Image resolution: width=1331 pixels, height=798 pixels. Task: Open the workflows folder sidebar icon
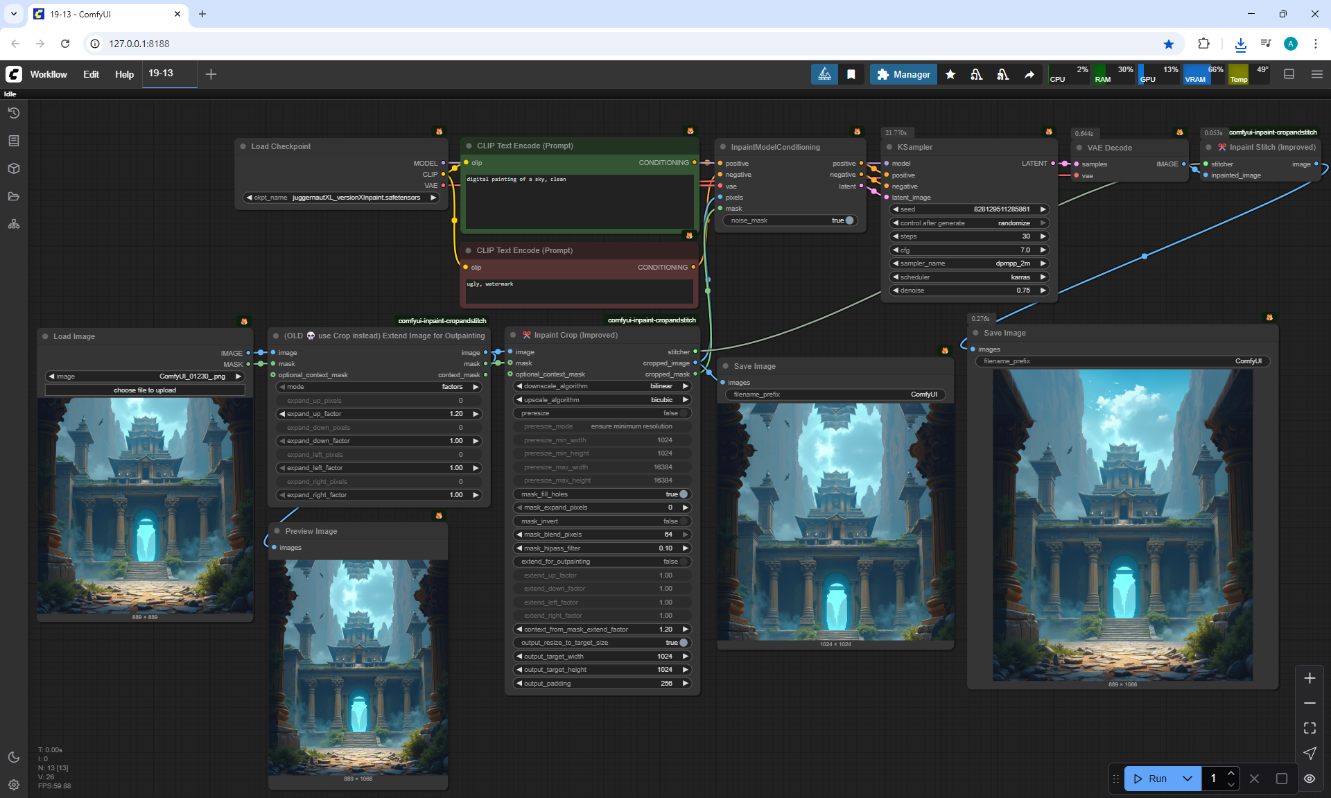(14, 196)
